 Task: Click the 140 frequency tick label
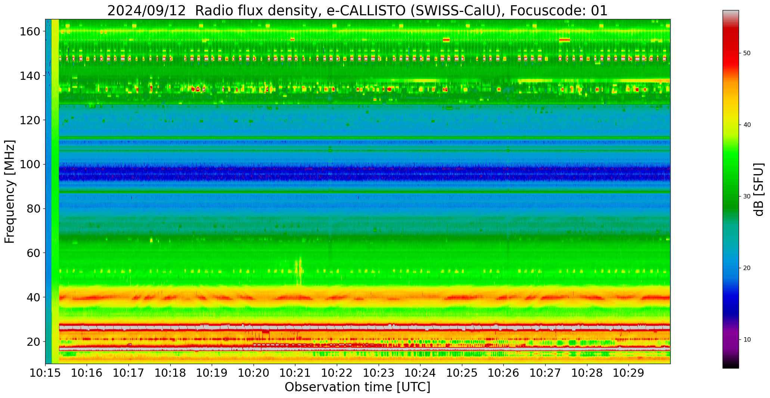click(30, 76)
